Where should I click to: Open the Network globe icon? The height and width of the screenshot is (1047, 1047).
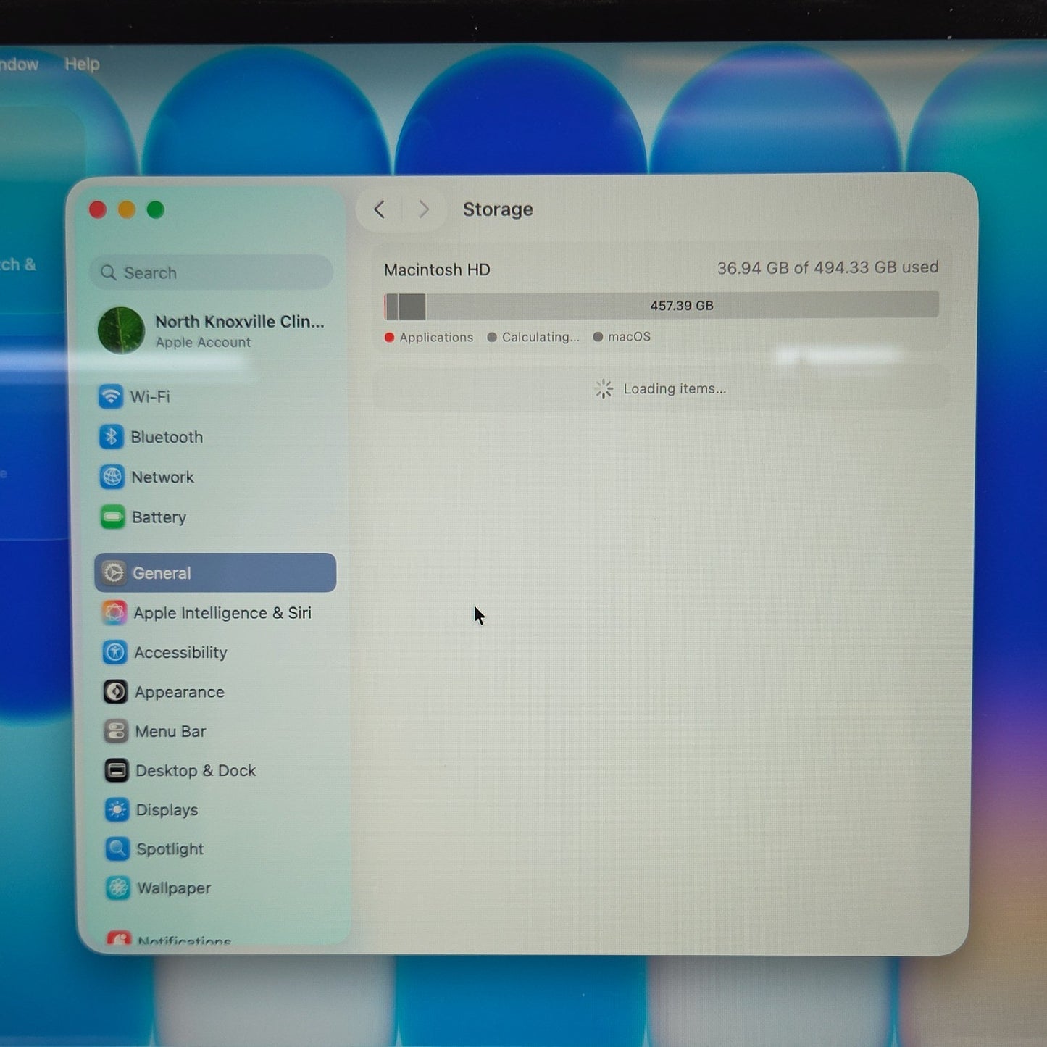coord(112,477)
